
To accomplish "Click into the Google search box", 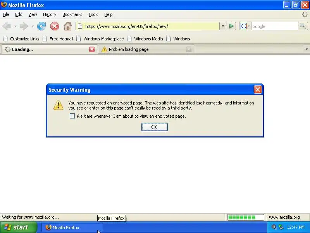I will [x=275, y=26].
